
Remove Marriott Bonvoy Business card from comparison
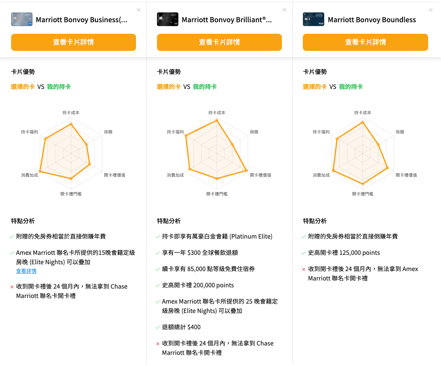[x=139, y=10]
